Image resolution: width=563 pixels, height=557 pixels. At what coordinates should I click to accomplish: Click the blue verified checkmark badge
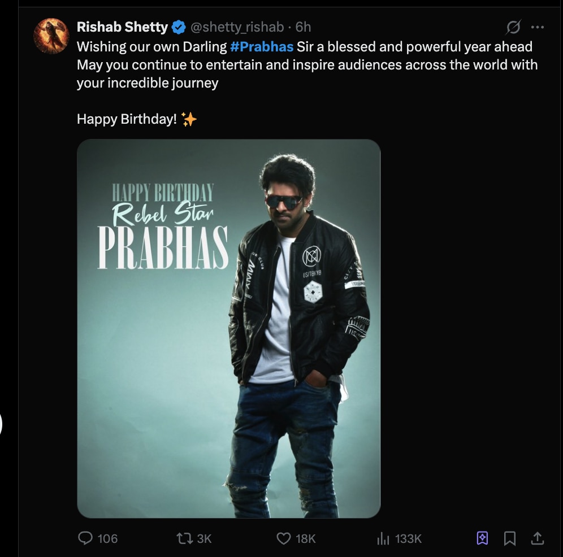pos(178,27)
